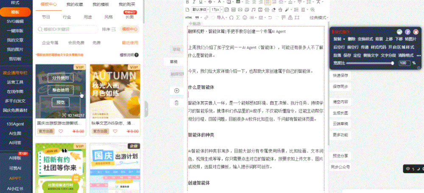Click the 整套使用 button on the template
Screen dimensions: 424x193
pyautogui.click(x=60, y=90)
